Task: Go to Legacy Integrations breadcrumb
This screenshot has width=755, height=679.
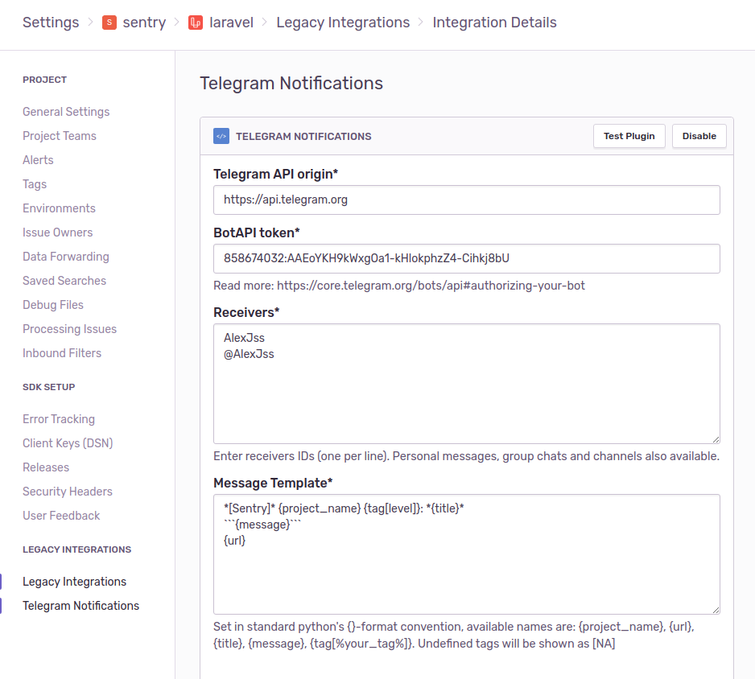Action: point(343,23)
